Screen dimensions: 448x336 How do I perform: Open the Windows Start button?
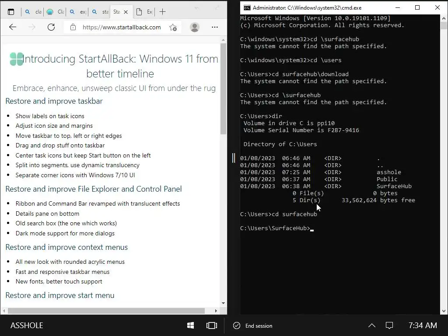pos(191,325)
